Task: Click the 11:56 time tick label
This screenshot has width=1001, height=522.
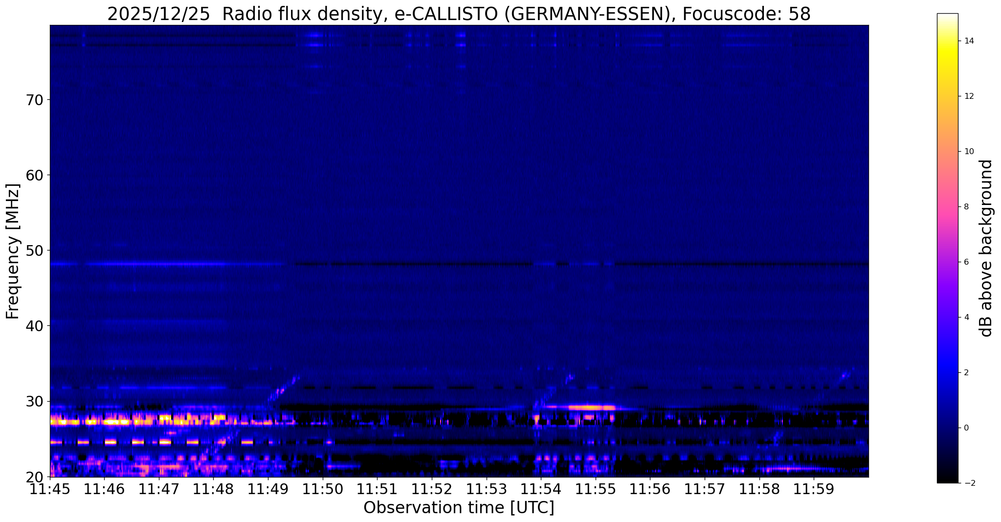Action: point(650,489)
